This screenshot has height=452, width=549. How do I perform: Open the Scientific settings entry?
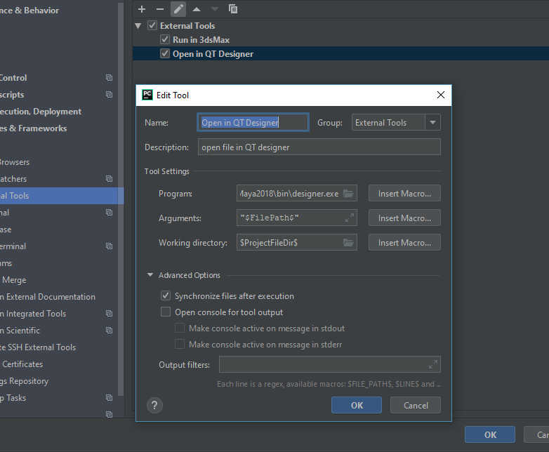[x=20, y=331]
